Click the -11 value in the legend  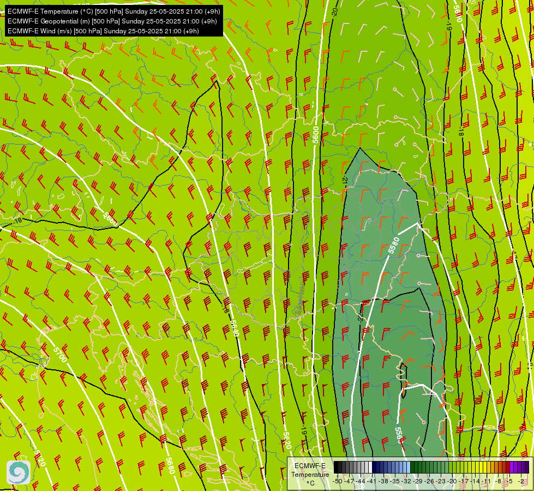point(486,481)
